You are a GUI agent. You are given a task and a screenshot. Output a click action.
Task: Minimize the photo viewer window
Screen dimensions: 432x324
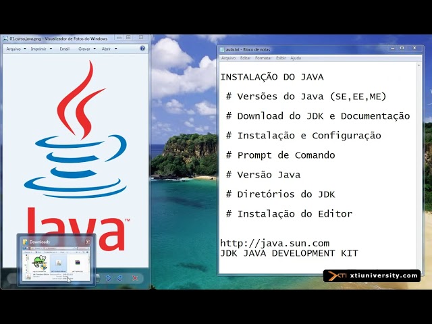(119, 38)
